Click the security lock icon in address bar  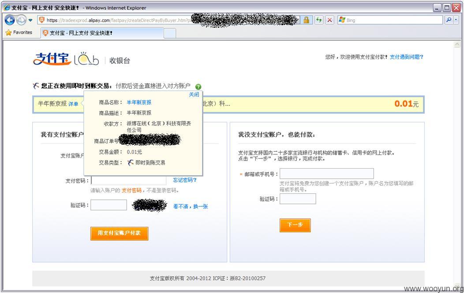[306, 20]
